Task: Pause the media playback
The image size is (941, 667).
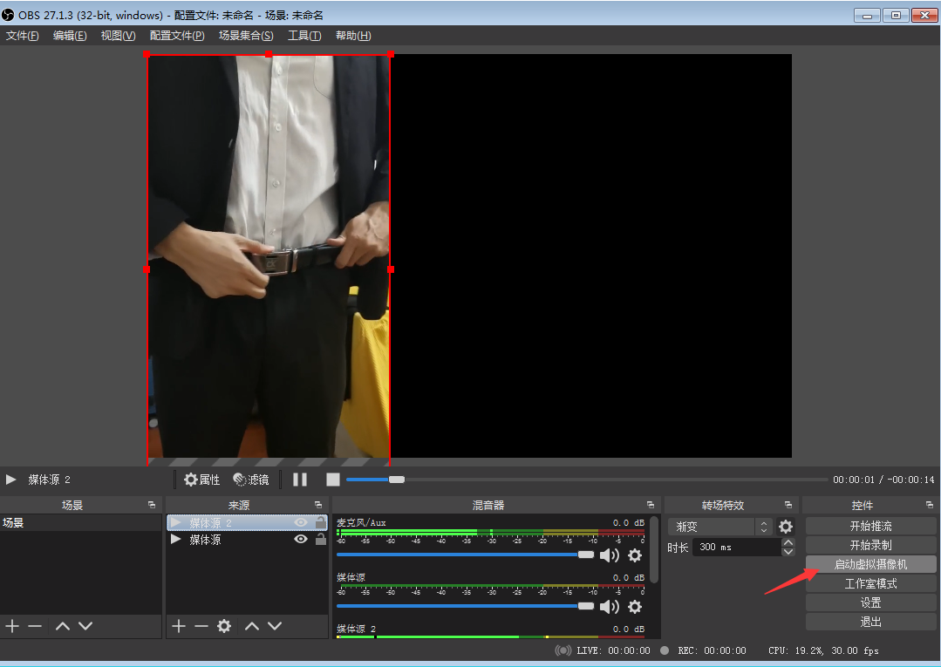Action: click(x=300, y=480)
